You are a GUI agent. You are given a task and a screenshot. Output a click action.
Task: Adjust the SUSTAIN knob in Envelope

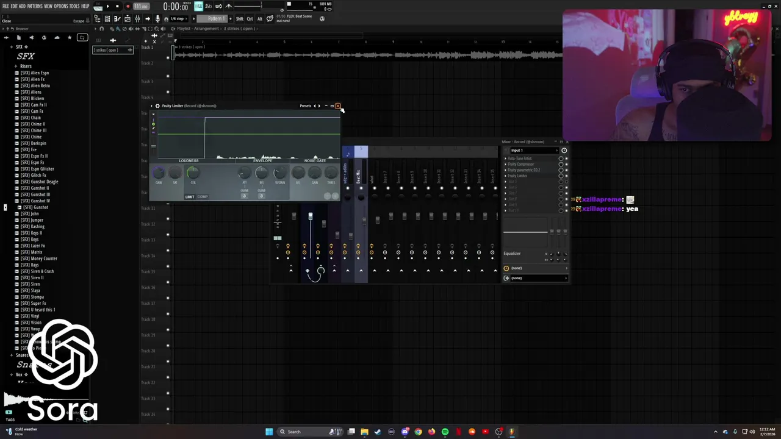tap(280, 173)
